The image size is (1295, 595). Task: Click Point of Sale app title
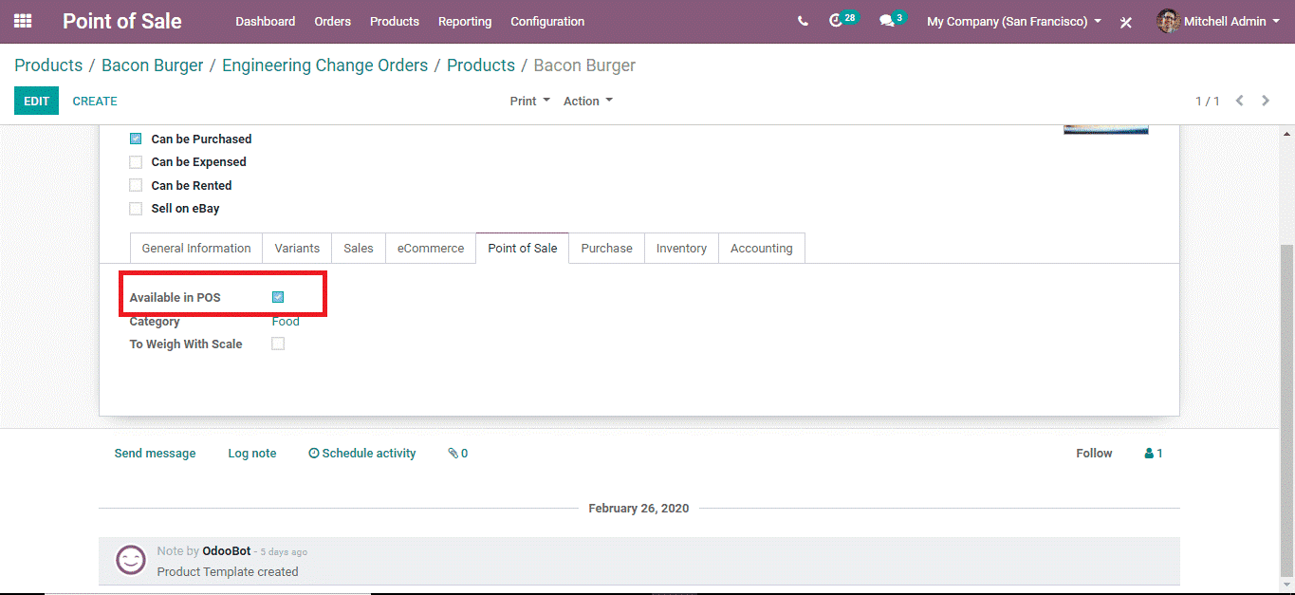tap(122, 21)
